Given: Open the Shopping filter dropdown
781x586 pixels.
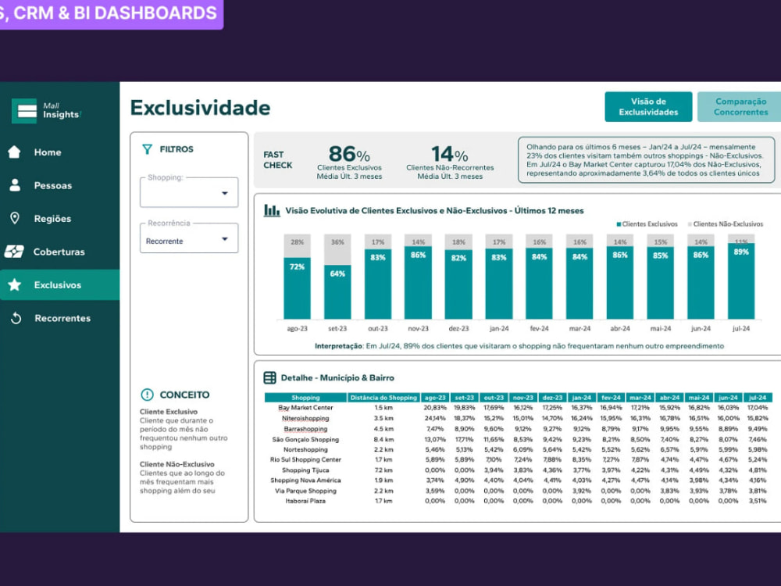Looking at the screenshot, I should 189,192.
